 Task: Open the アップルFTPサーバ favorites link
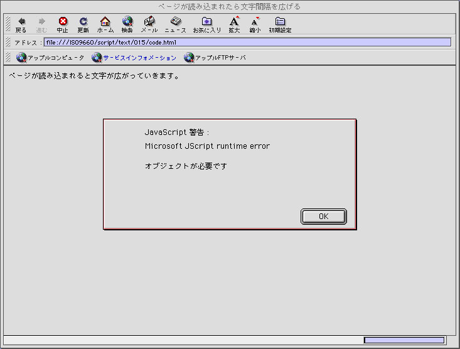pos(215,58)
